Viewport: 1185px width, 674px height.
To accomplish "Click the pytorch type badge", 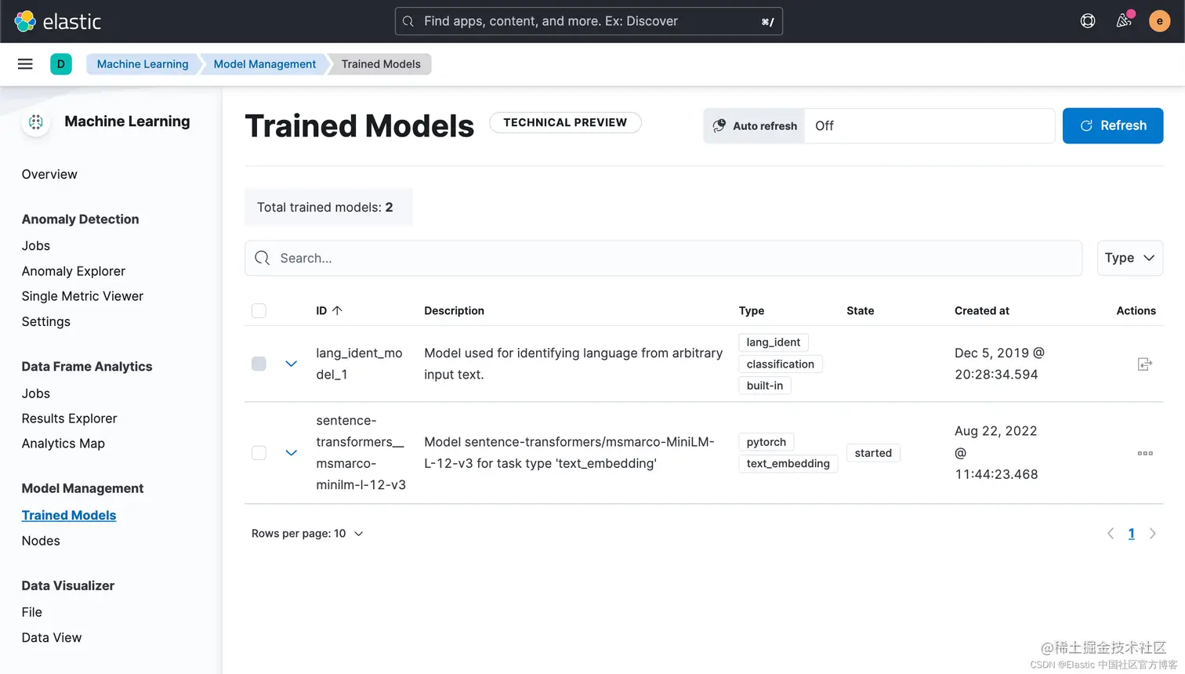I will tap(766, 442).
